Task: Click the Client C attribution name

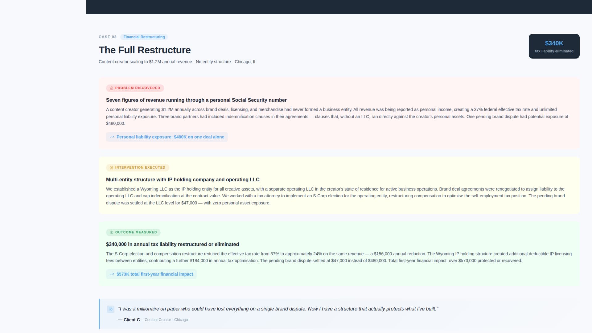Action: click(x=129, y=320)
